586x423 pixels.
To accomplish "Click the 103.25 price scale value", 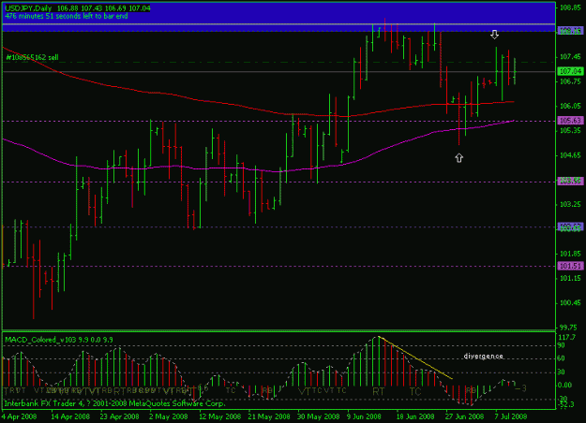I will point(570,204).
